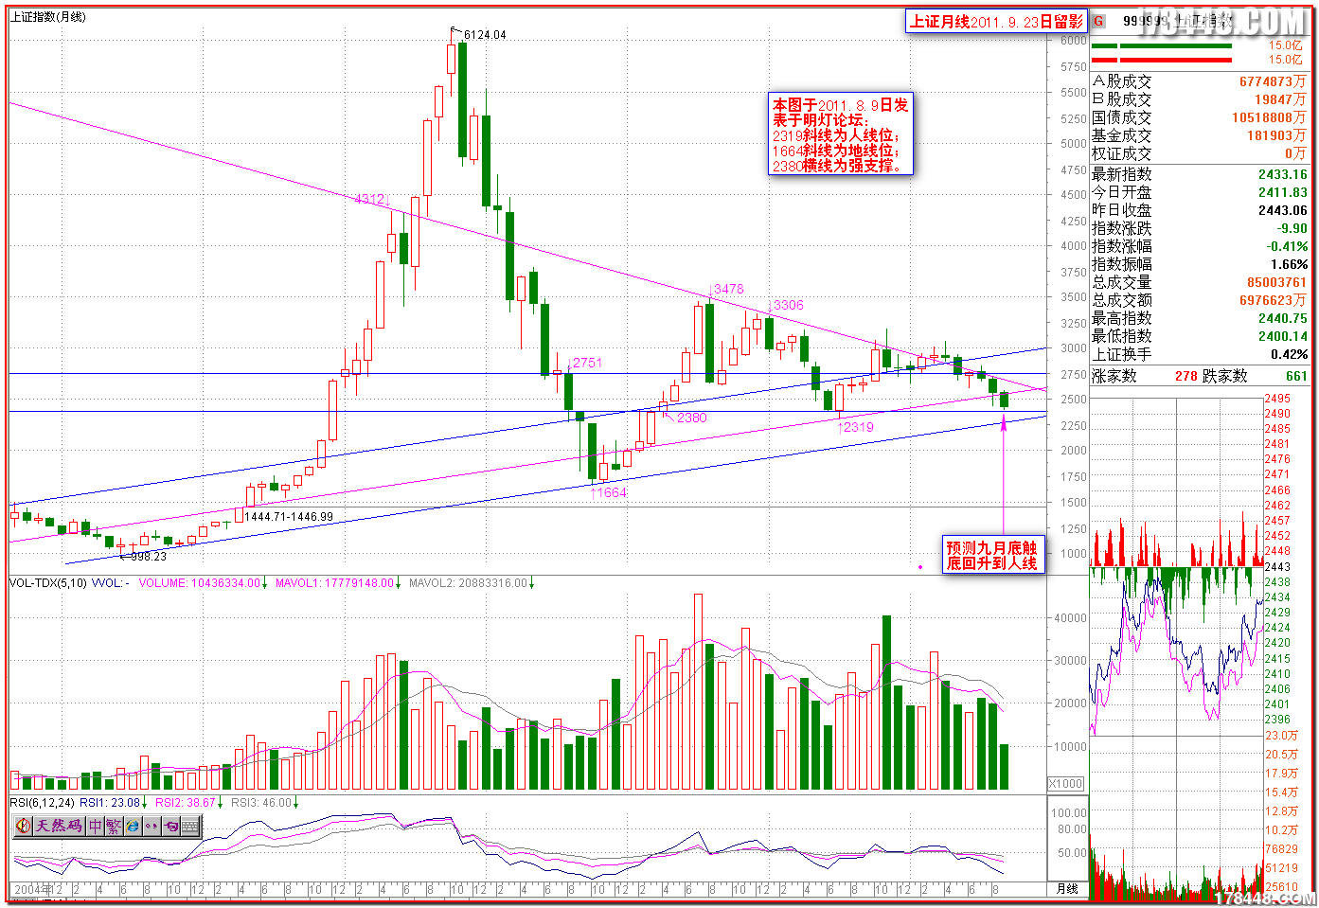Click the A股成交 row
This screenshot has height=908, width=1319.
[1200, 82]
